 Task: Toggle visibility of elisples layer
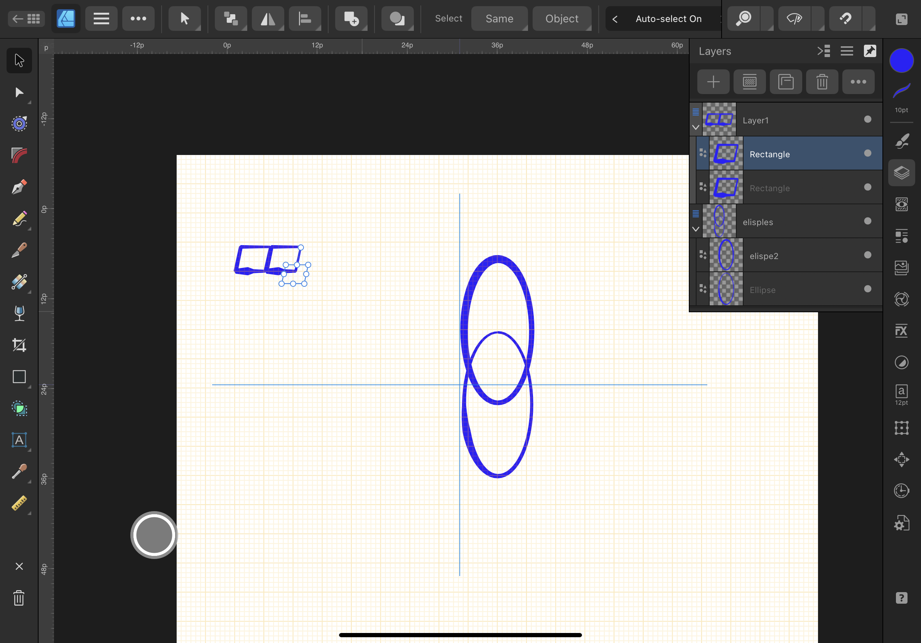(x=867, y=221)
